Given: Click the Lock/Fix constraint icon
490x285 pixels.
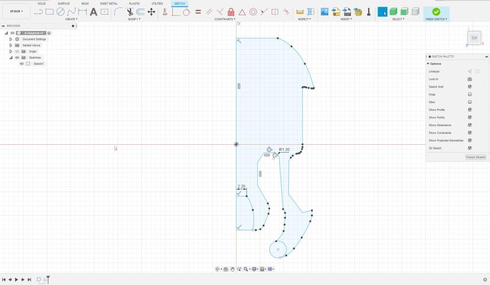Looking at the screenshot, I should click(231, 12).
